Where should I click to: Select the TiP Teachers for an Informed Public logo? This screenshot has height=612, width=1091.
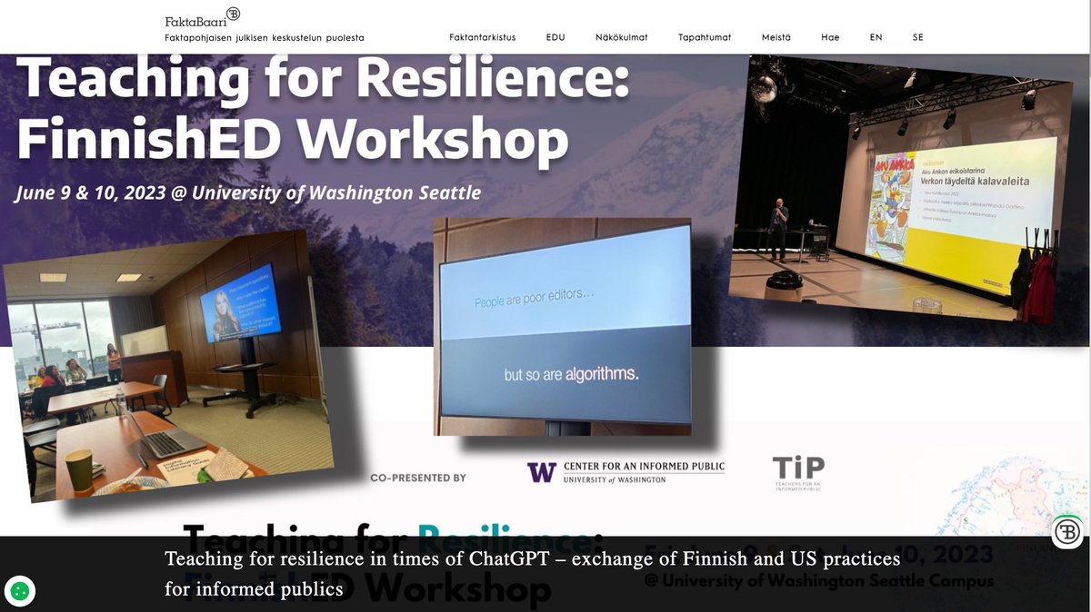(796, 469)
